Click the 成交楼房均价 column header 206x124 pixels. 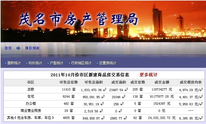tap(191, 82)
